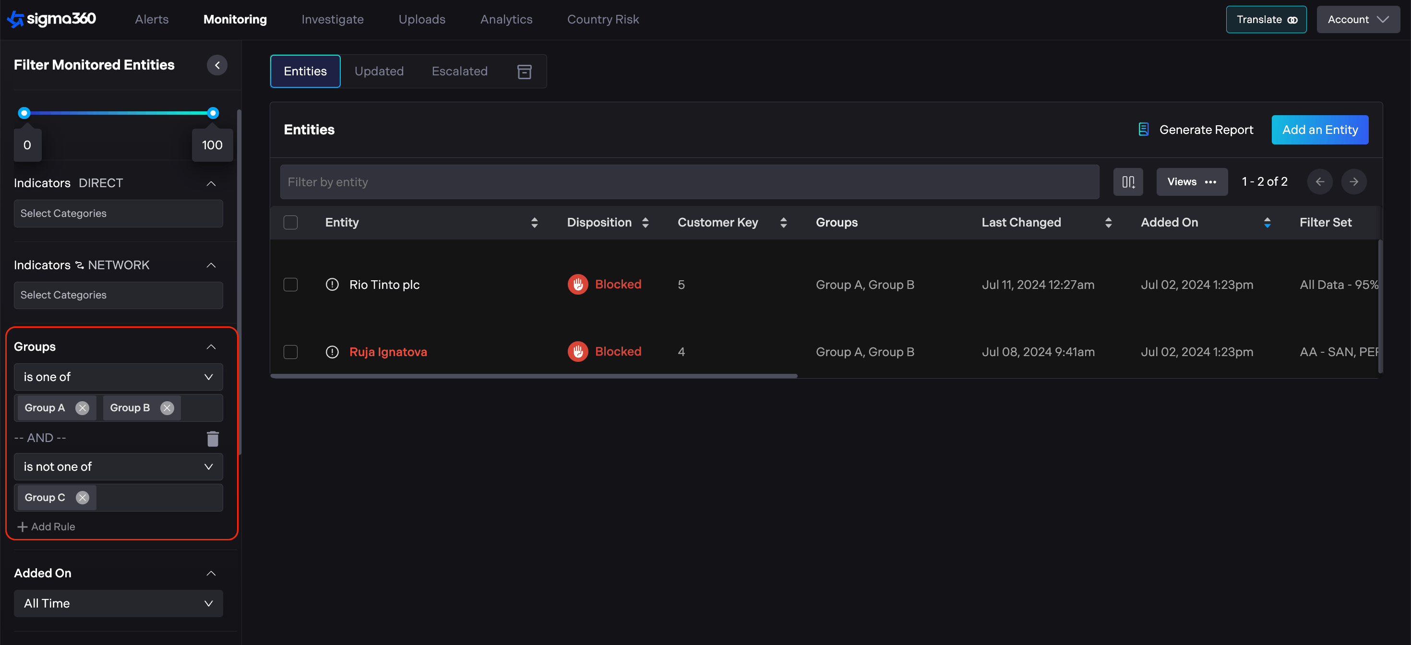The image size is (1411, 645).
Task: Remove the Group A tag
Action: pos(82,408)
